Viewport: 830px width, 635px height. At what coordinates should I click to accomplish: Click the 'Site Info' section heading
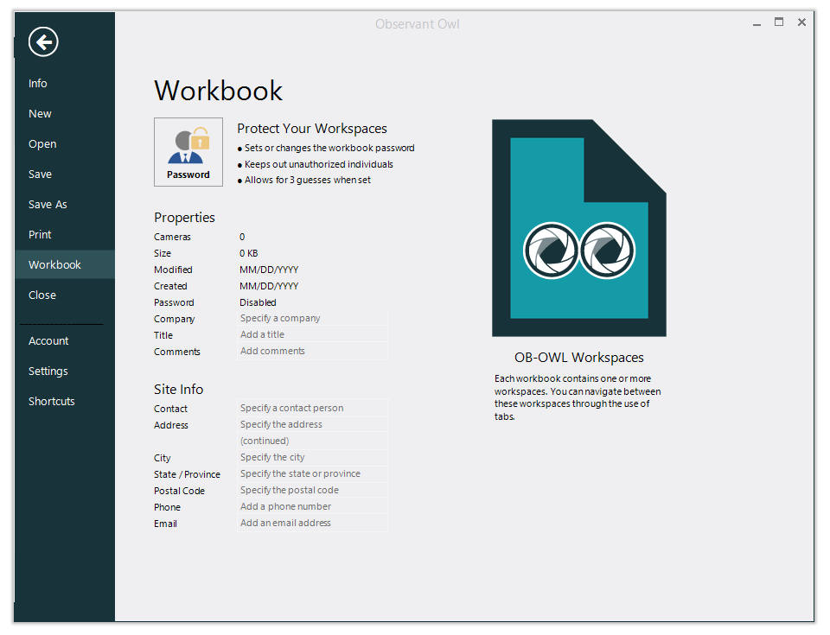(x=178, y=390)
